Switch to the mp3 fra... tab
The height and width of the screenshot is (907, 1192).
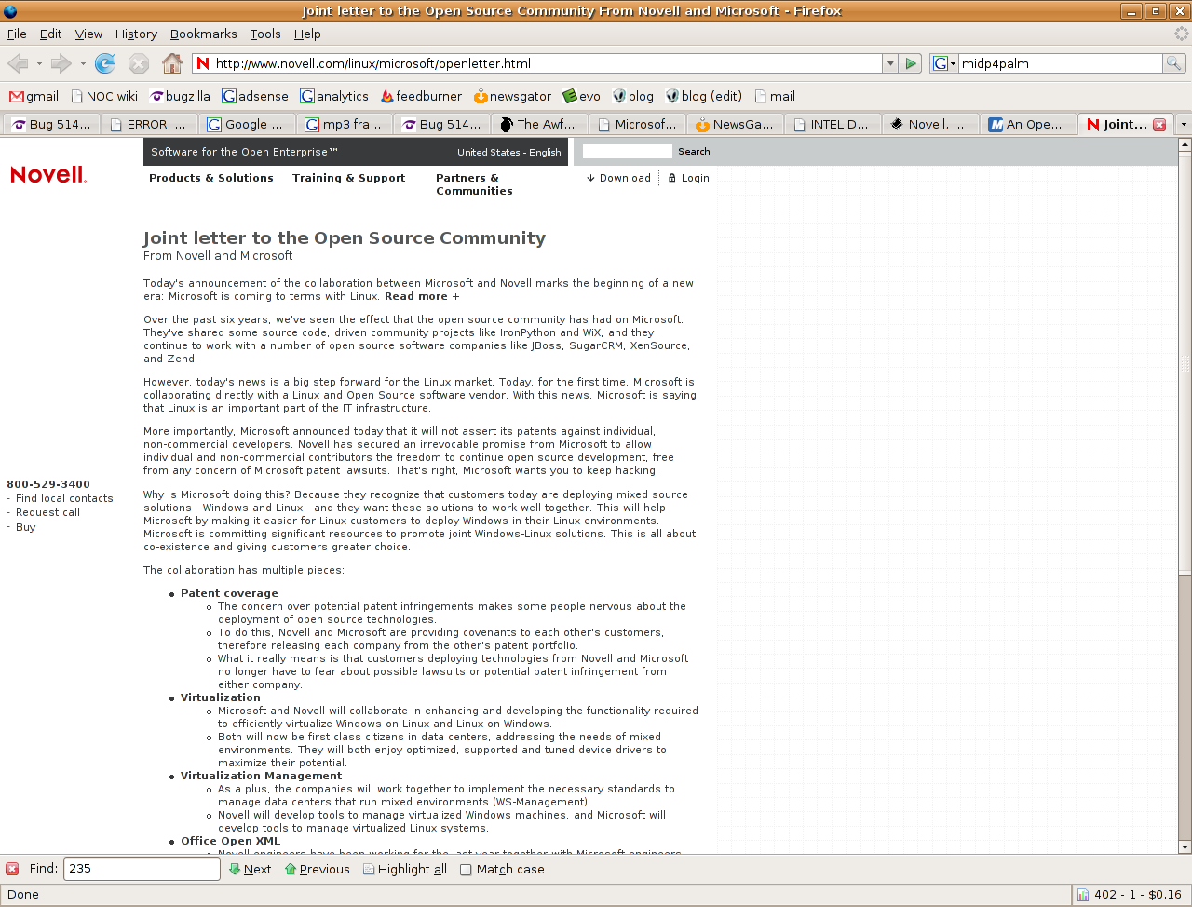coord(345,124)
